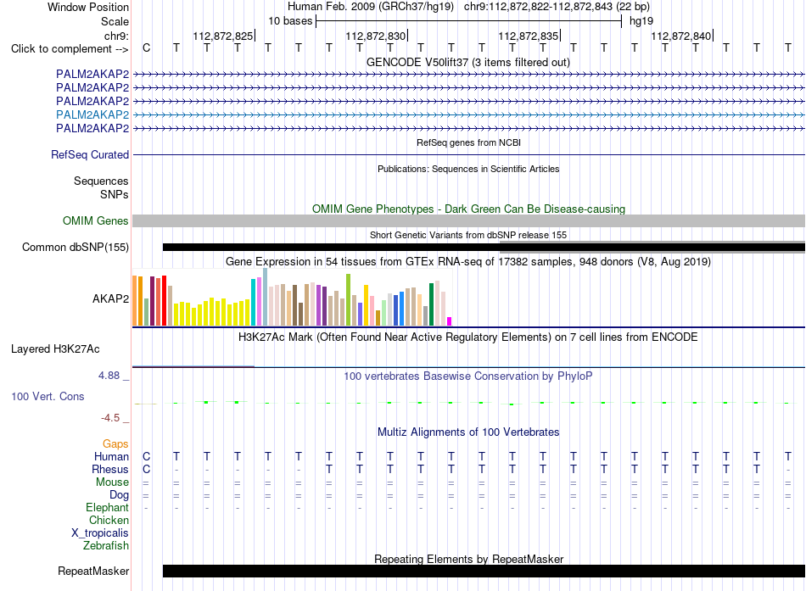Click the Rhesus species label
The height and width of the screenshot is (591, 806).
click(110, 469)
